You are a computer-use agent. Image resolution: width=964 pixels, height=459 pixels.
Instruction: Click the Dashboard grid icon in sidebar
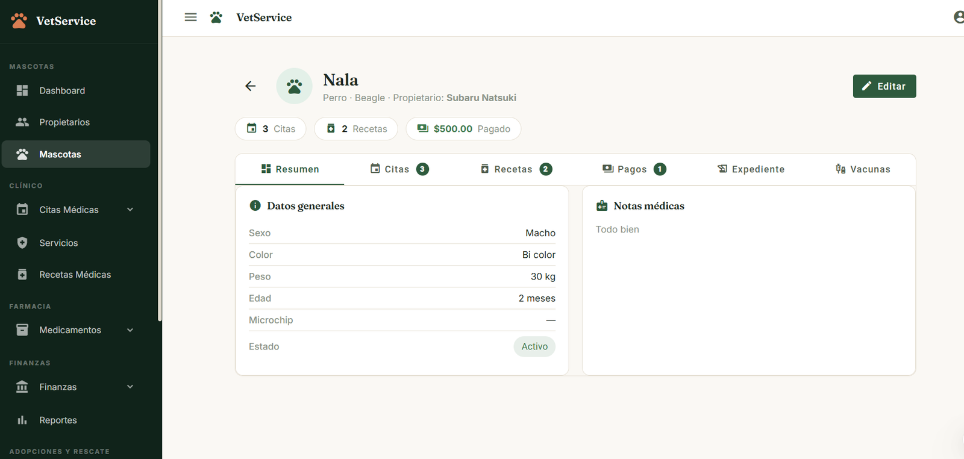pyautogui.click(x=22, y=90)
